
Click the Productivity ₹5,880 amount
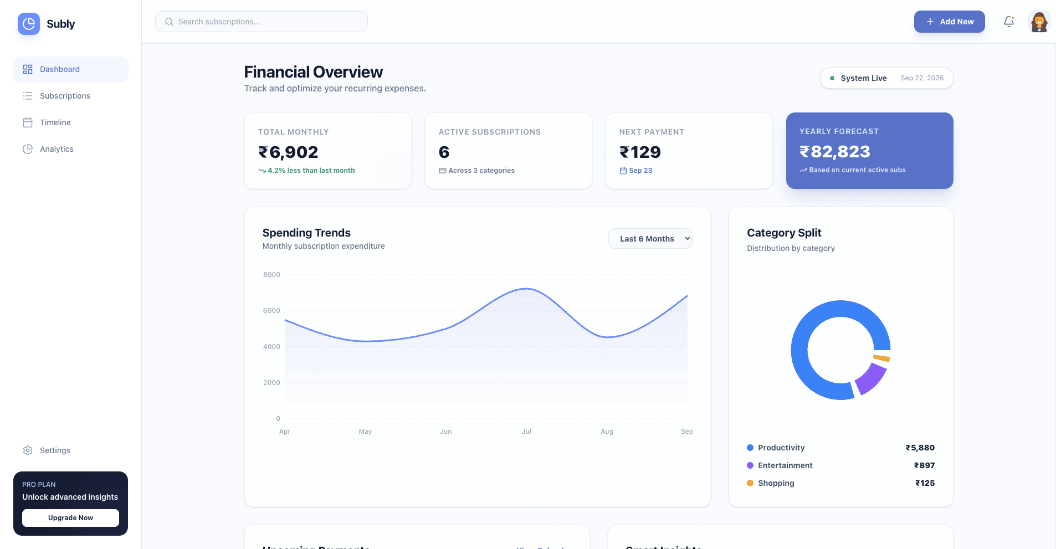tap(920, 448)
